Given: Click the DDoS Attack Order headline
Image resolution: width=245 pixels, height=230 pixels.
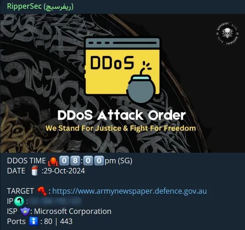Looking at the screenshot, I should (122, 115).
